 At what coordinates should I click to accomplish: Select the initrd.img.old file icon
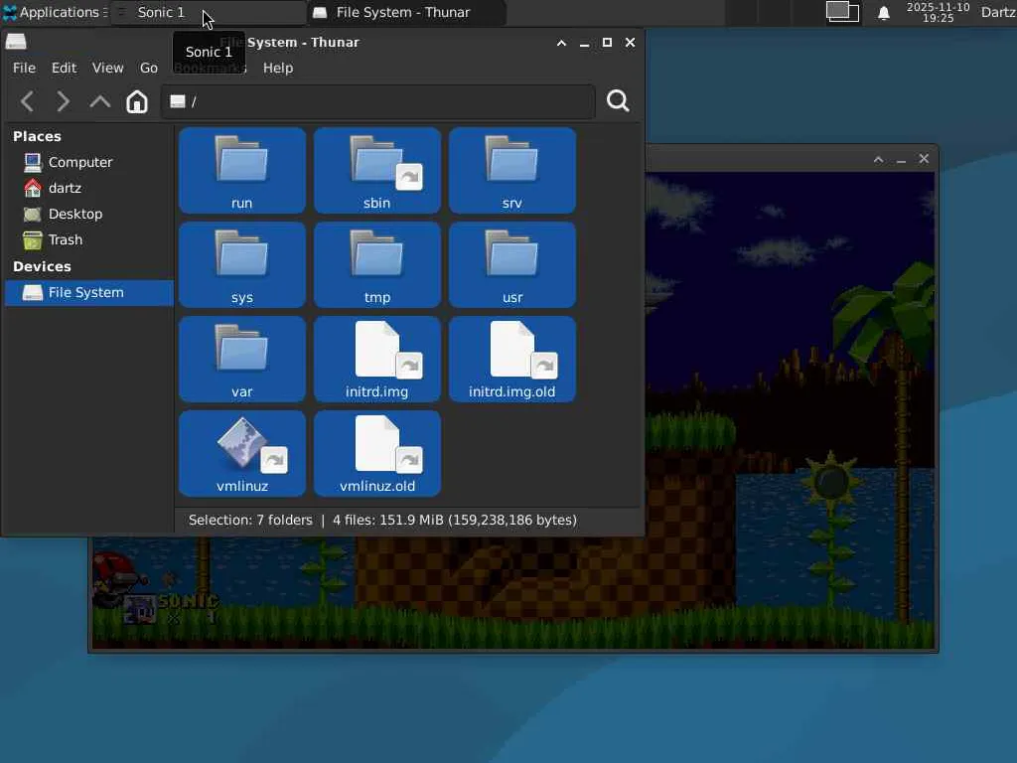click(513, 349)
